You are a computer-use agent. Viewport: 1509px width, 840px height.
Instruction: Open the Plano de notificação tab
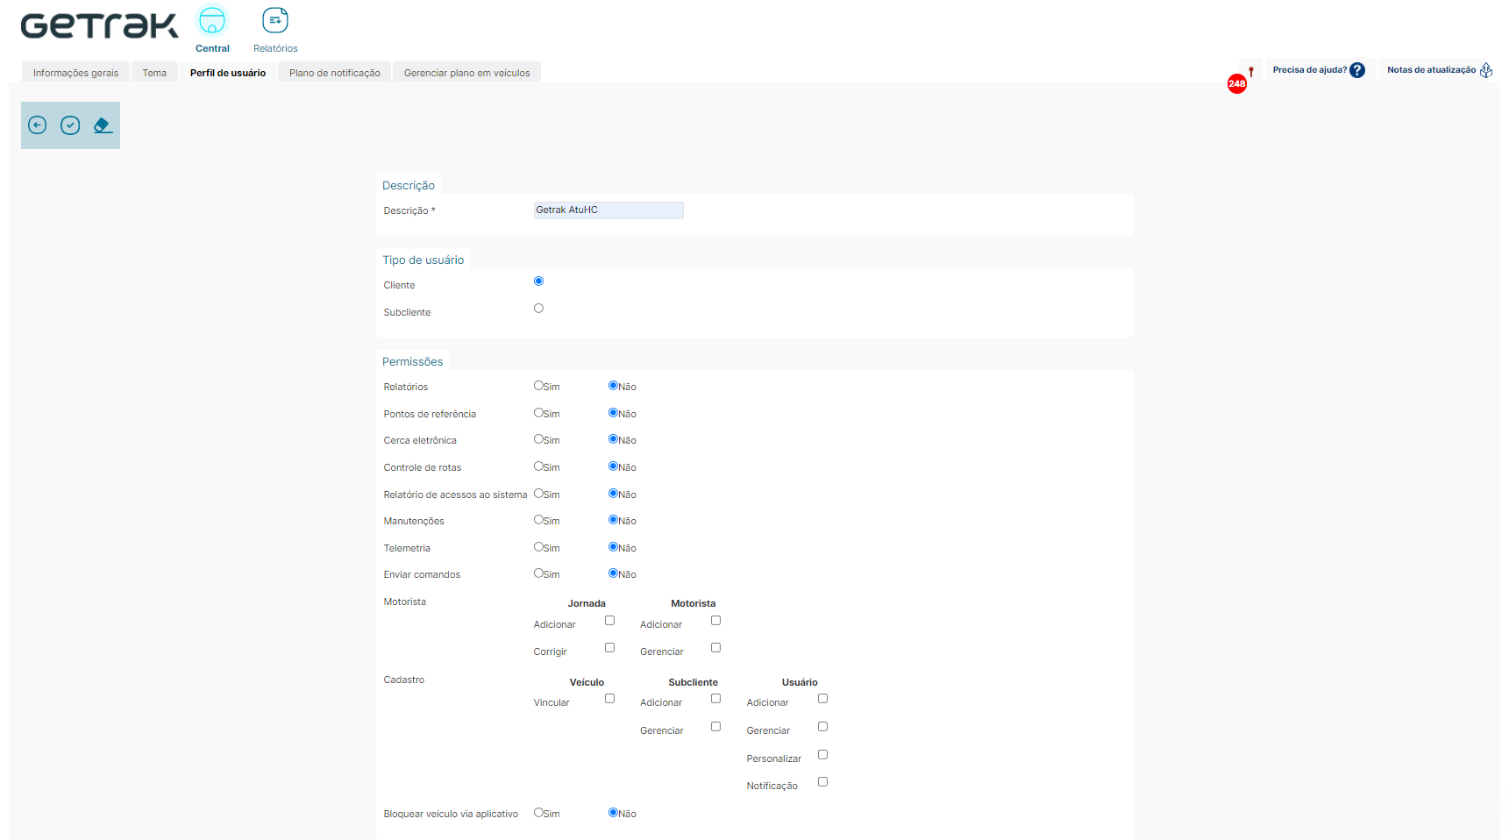coord(335,73)
